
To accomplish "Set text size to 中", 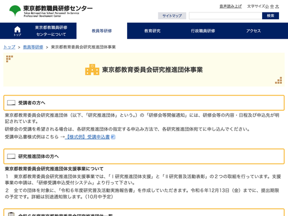I will tap(272, 7).
